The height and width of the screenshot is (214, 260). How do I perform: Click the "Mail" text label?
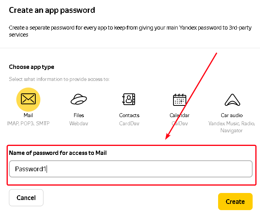(28, 115)
